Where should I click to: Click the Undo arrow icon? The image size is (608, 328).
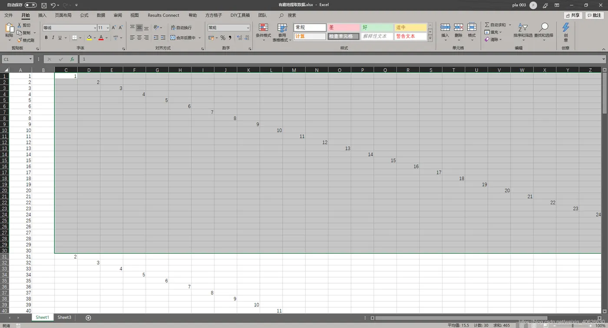[x=53, y=5]
